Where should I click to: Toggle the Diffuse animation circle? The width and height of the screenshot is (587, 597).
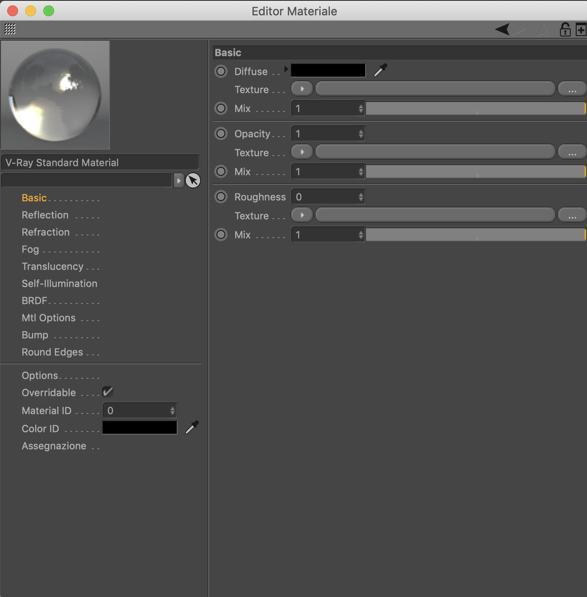click(221, 71)
